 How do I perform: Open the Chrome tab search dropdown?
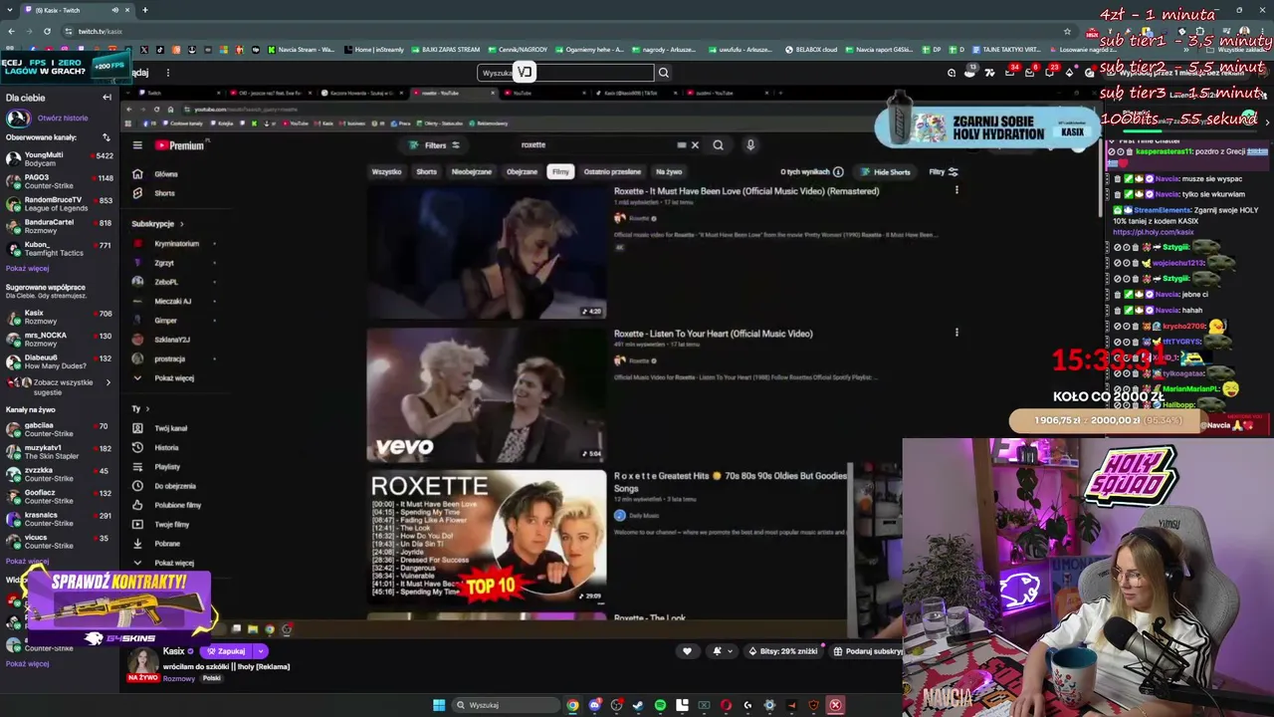[11, 10]
